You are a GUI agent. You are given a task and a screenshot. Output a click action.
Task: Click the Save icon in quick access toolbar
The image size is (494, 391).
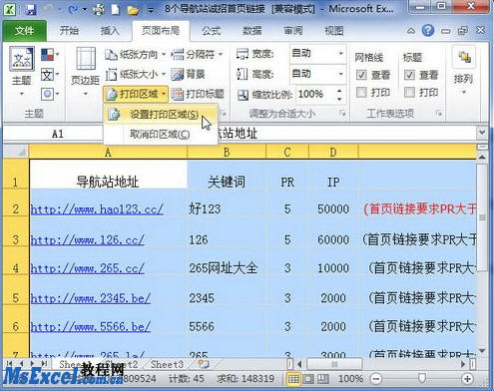tap(30, 9)
